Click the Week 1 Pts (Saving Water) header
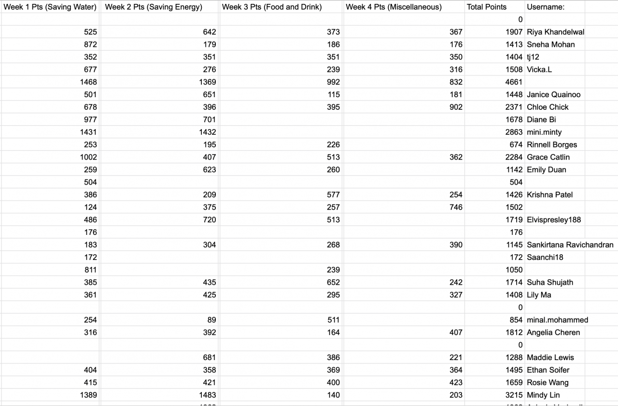Screen dimensions: 618x406 click(50, 7)
